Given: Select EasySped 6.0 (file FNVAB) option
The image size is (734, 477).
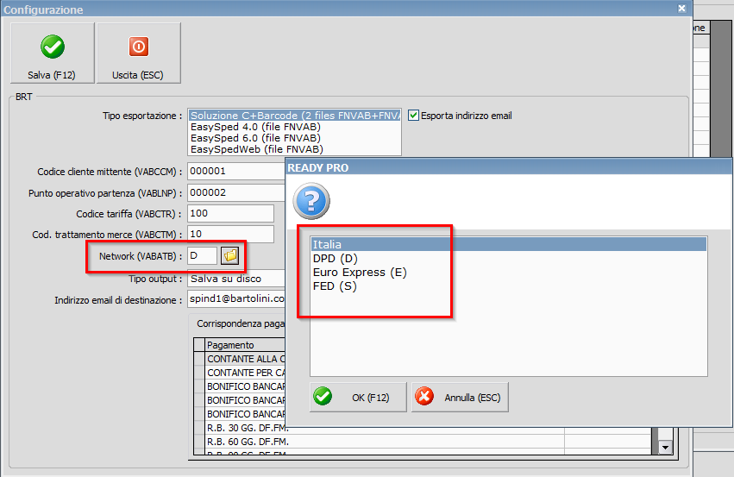Looking at the screenshot, I should (294, 138).
